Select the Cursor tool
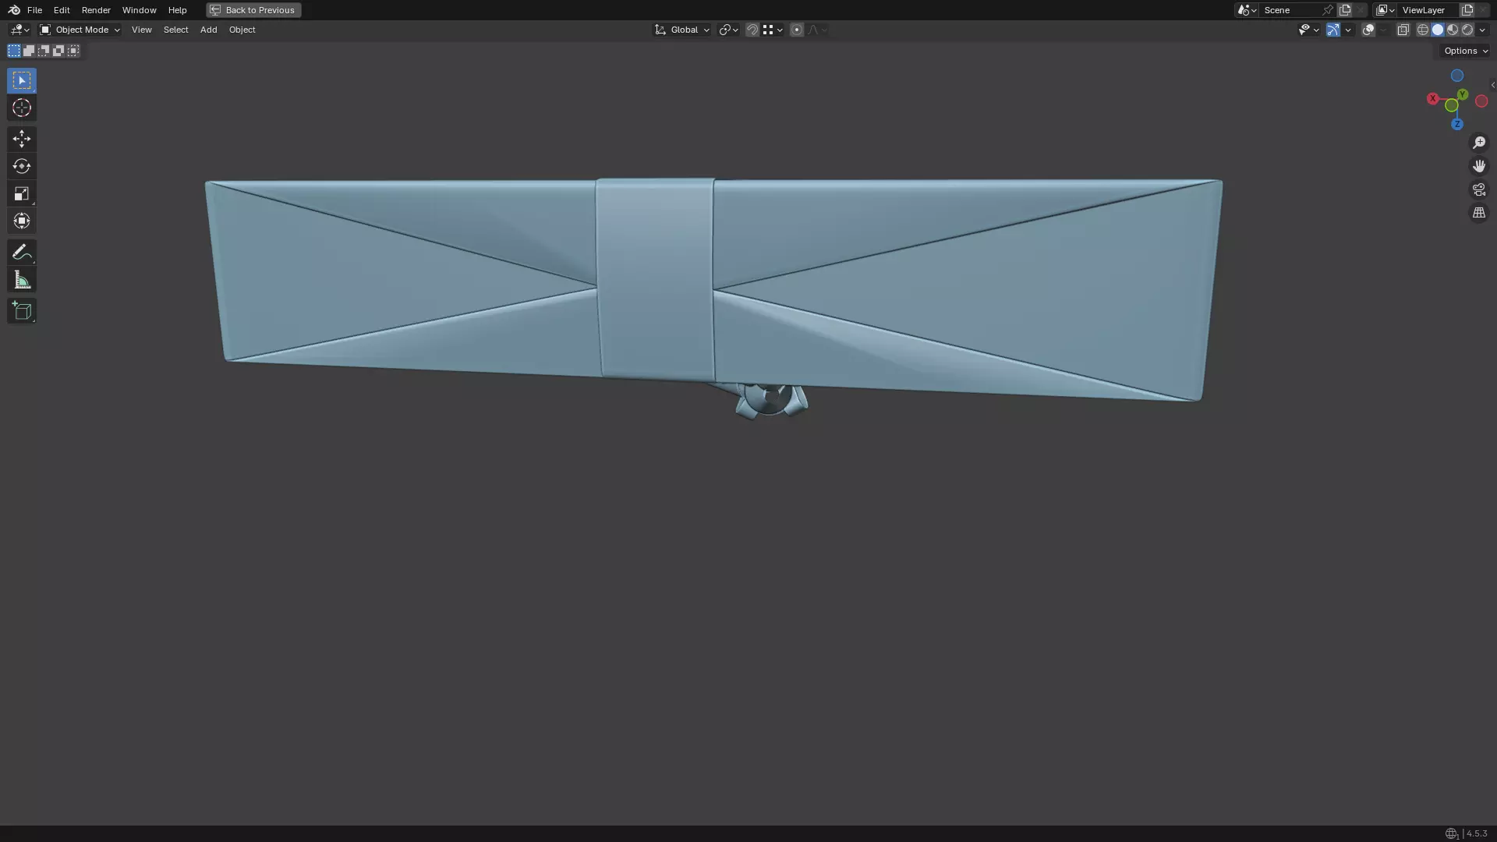 [x=22, y=108]
